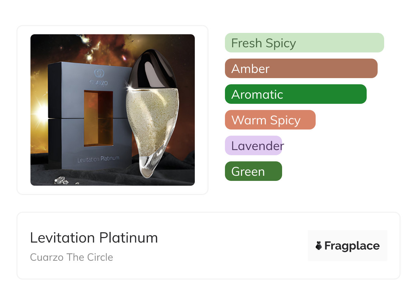
Task: Pick the Green accord bar
Action: pyautogui.click(x=253, y=171)
